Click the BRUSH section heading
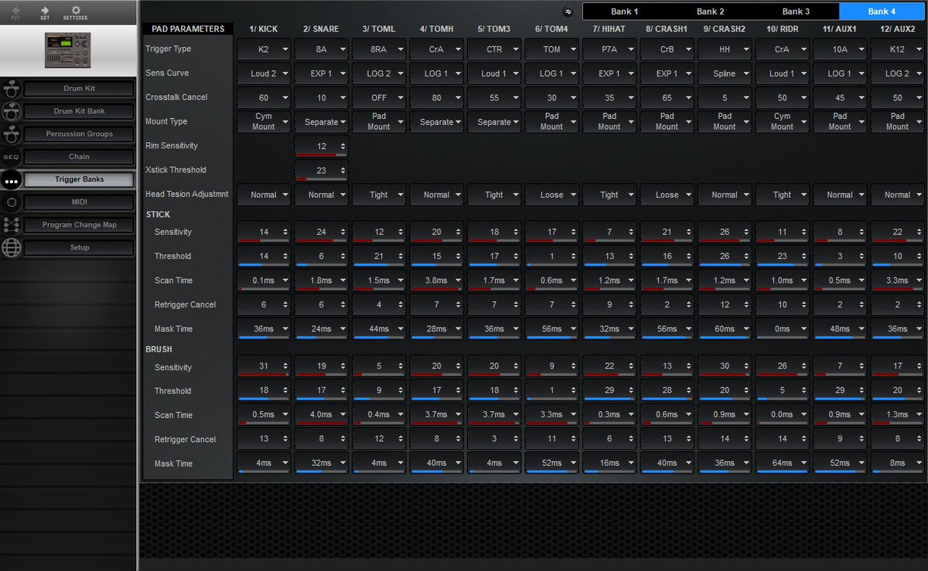 tap(159, 349)
